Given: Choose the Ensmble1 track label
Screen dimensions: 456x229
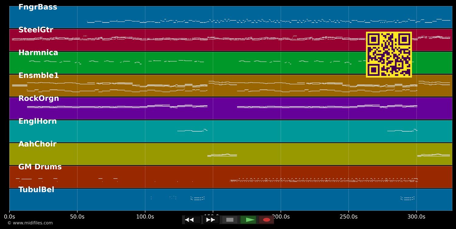Looking at the screenshot, I should coord(38,76).
